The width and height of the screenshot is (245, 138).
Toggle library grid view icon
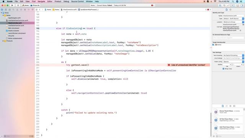pyautogui.click(x=214, y=136)
